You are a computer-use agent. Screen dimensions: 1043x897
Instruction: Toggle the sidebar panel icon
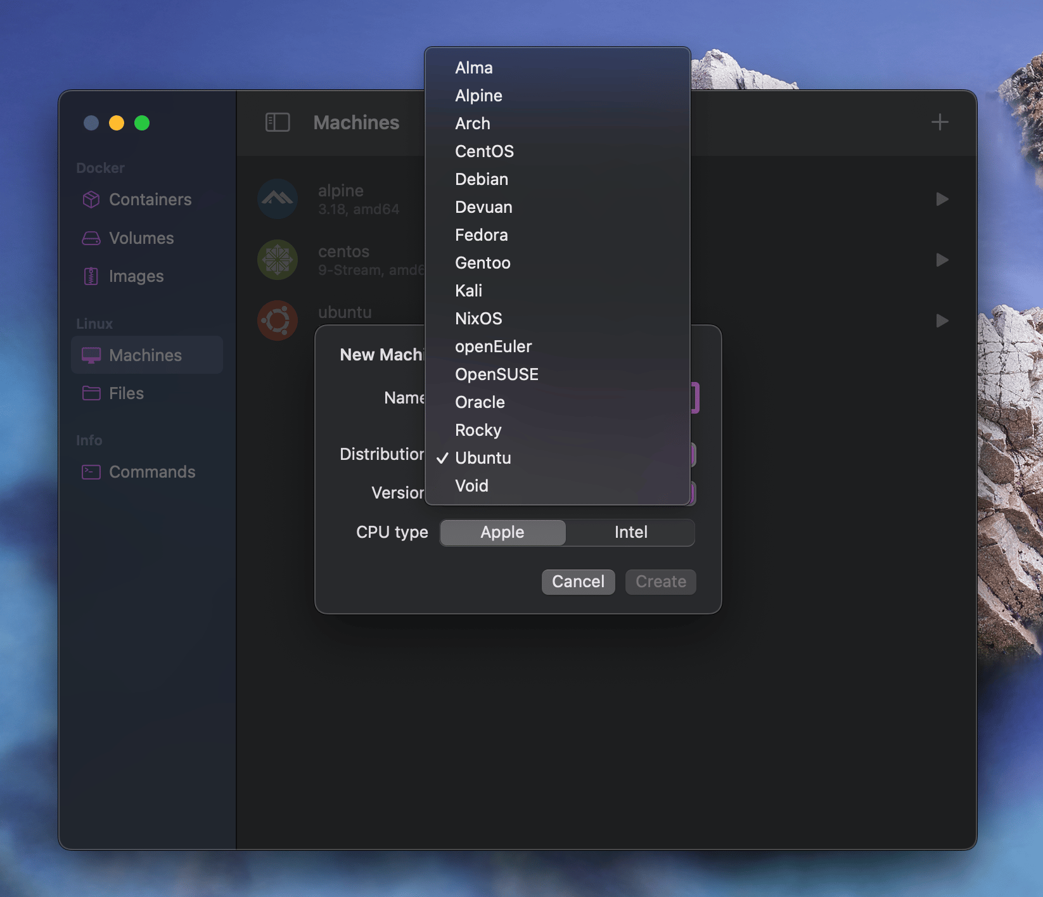click(x=278, y=122)
